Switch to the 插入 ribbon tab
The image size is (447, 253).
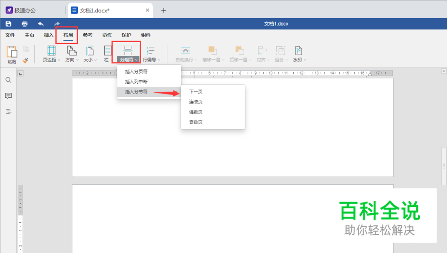pyautogui.click(x=48, y=35)
